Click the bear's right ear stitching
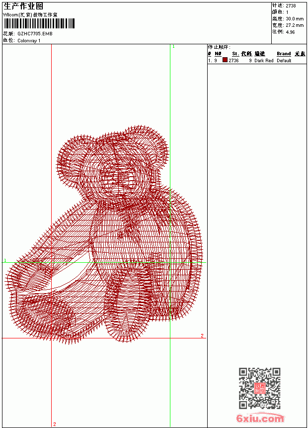Image resolution: width=308 pixels, height=428 pixels. [146, 145]
